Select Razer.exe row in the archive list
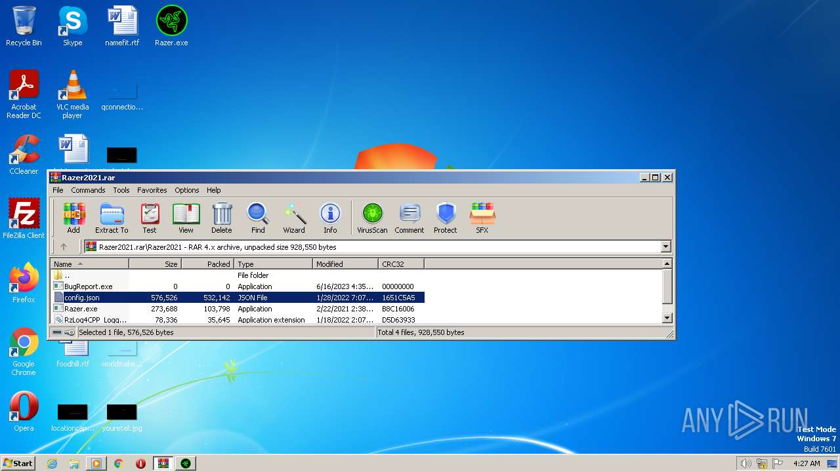The image size is (840, 472). (x=238, y=309)
